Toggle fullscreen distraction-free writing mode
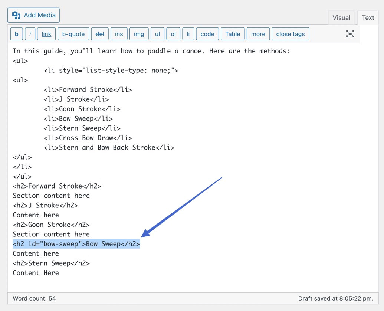This screenshot has width=384, height=311. click(350, 34)
